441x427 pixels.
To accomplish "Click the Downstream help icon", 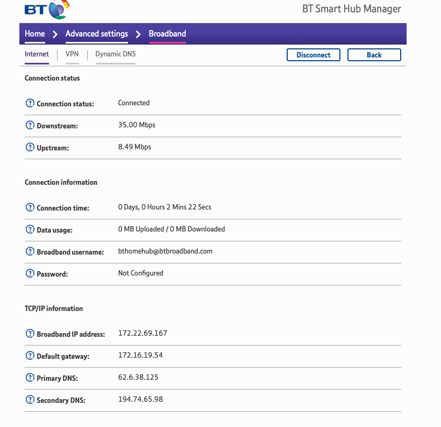I will tap(30, 125).
